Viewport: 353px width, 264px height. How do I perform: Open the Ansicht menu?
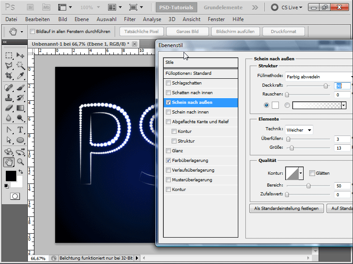click(x=192, y=19)
